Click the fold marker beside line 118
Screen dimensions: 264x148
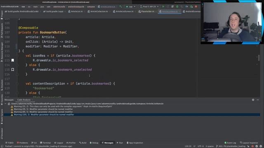tap(17, 83)
